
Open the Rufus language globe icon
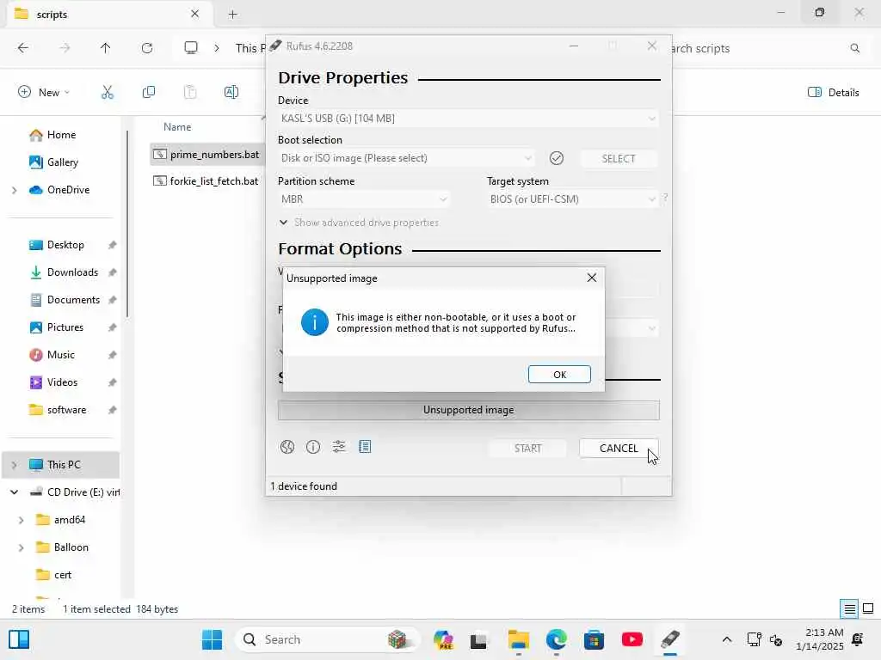pyautogui.click(x=287, y=447)
